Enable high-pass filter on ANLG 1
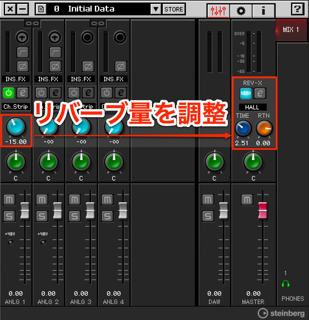The height and width of the screenshot is (320, 309). point(23,53)
